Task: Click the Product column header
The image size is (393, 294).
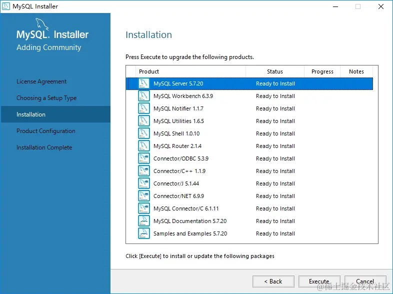Action: tap(190, 71)
